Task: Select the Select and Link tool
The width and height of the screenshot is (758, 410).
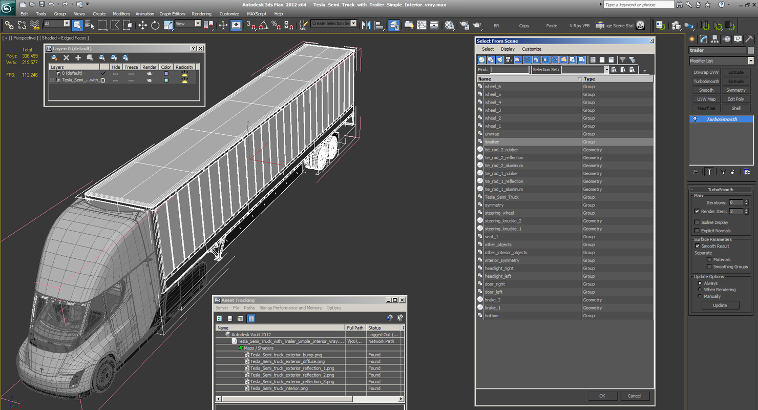Action: 9,25
